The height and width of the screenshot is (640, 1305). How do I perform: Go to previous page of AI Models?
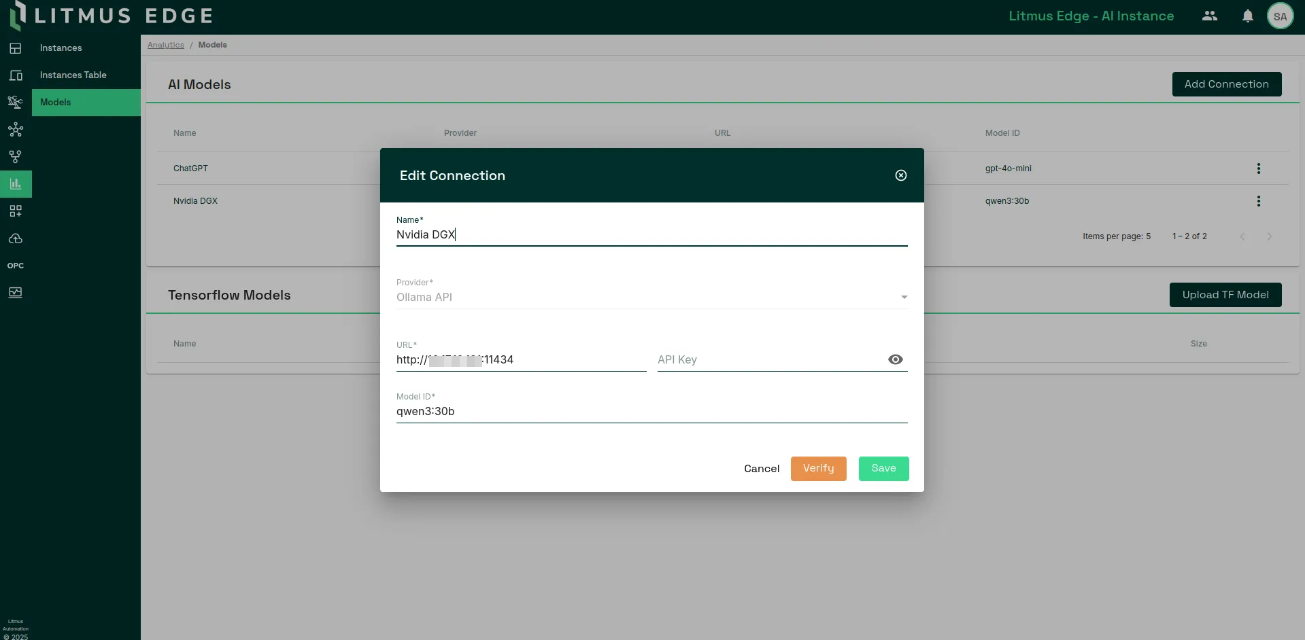click(x=1242, y=236)
